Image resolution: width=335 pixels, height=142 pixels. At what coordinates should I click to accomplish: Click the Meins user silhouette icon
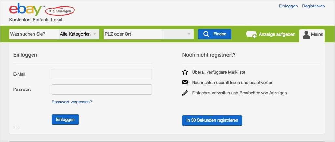coord(306,35)
